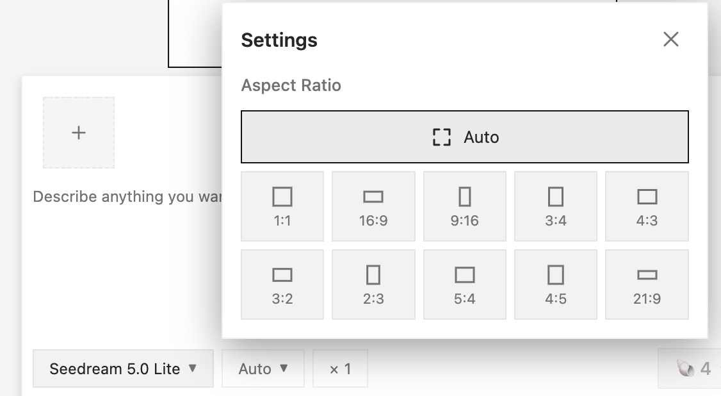Open the × 1 image count selector
The height and width of the screenshot is (396, 721).
(x=340, y=368)
